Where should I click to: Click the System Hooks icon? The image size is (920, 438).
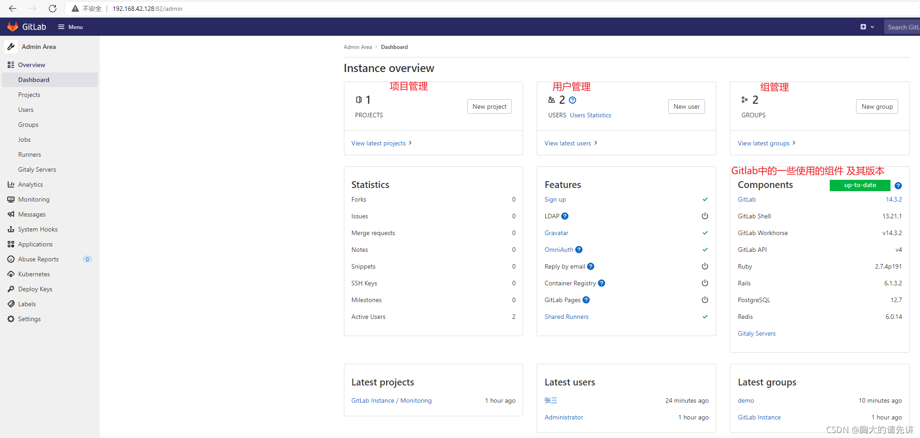click(x=11, y=229)
